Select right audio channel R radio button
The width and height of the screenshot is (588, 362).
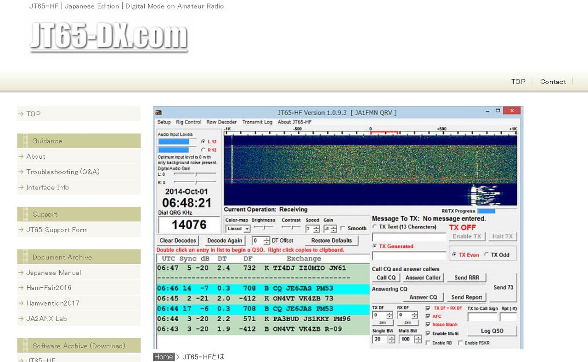click(204, 150)
